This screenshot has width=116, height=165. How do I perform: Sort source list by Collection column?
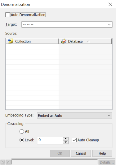click(x=32, y=41)
